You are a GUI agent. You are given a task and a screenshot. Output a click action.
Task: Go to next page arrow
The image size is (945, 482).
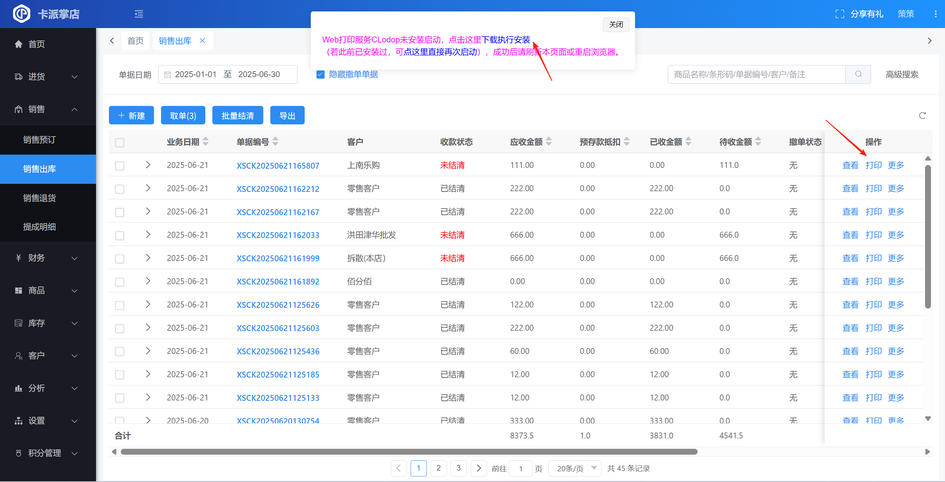click(x=479, y=468)
